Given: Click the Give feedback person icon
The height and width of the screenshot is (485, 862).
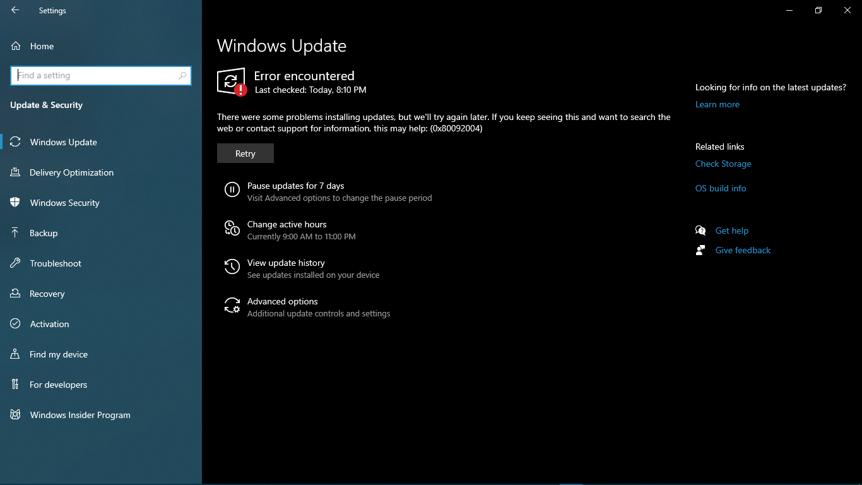Looking at the screenshot, I should [700, 250].
